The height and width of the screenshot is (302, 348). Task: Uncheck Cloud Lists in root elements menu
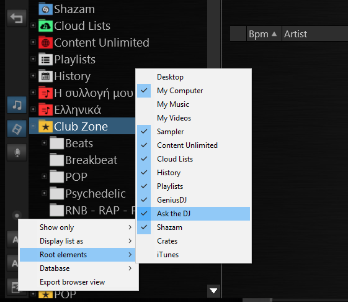(x=194, y=159)
